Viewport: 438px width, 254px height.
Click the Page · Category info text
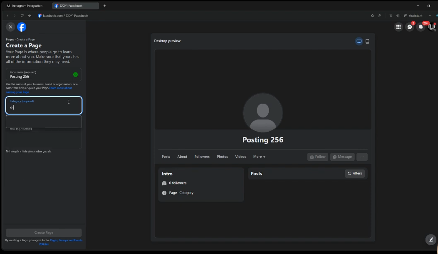click(181, 193)
